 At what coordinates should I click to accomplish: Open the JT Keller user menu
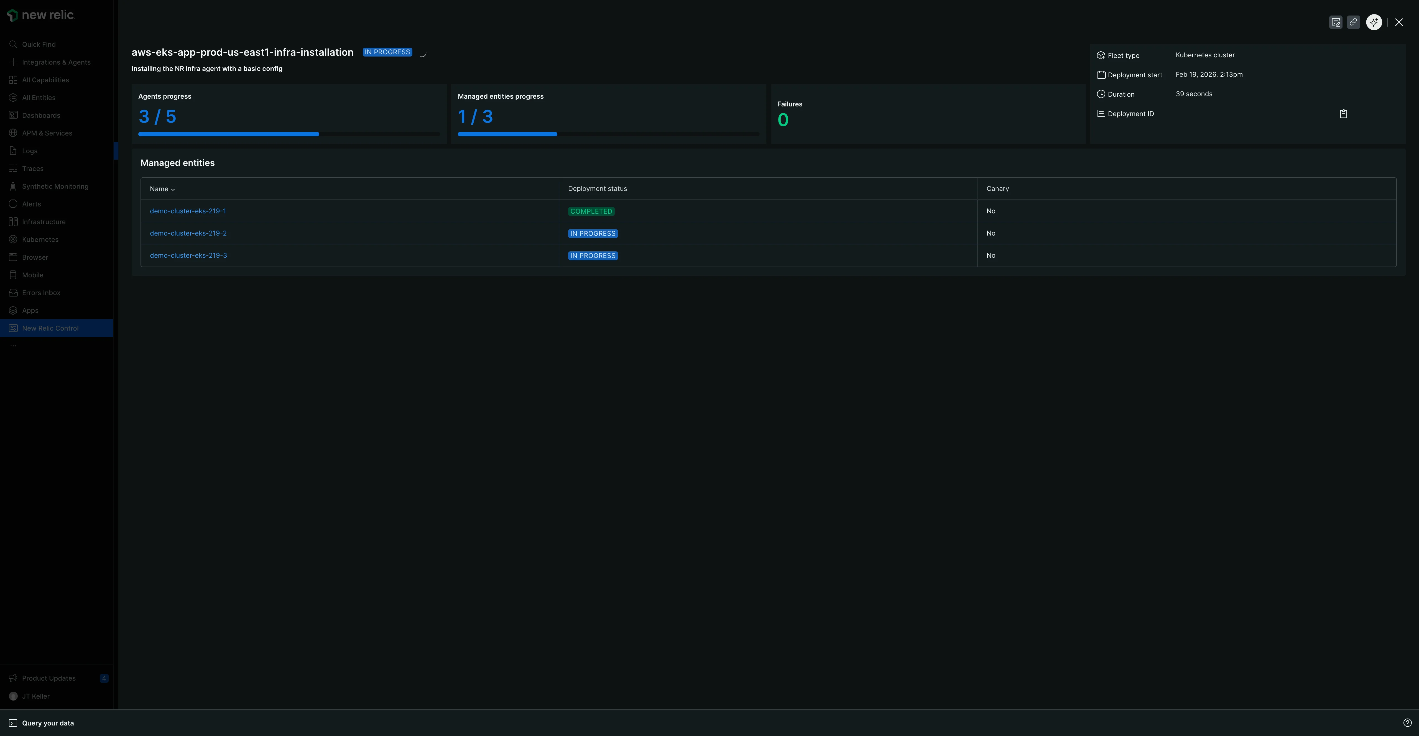(35, 696)
